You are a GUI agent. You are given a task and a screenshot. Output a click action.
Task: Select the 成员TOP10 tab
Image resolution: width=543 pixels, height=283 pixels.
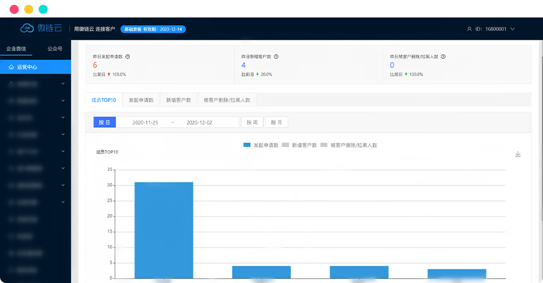[104, 100]
